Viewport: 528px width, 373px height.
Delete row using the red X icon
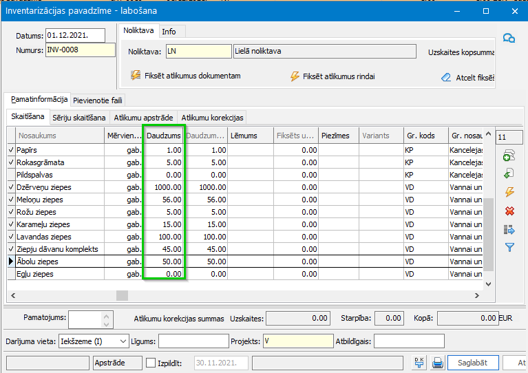point(509,211)
